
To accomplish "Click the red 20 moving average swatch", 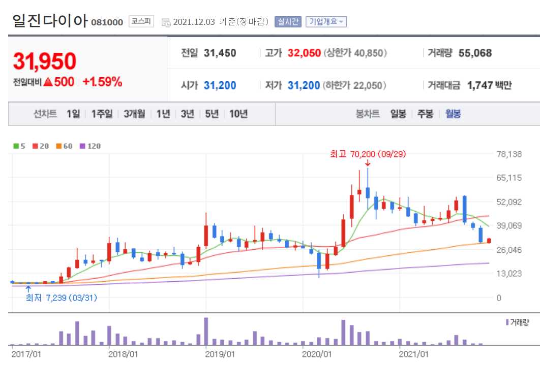I will click(x=35, y=146).
